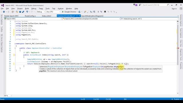
Task: Switch to the RouteConfig.cs tab
Action: click(30, 16)
